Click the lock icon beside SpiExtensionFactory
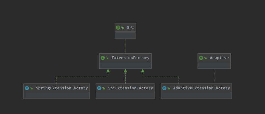Screen dimensions: 265x114 click(104, 88)
